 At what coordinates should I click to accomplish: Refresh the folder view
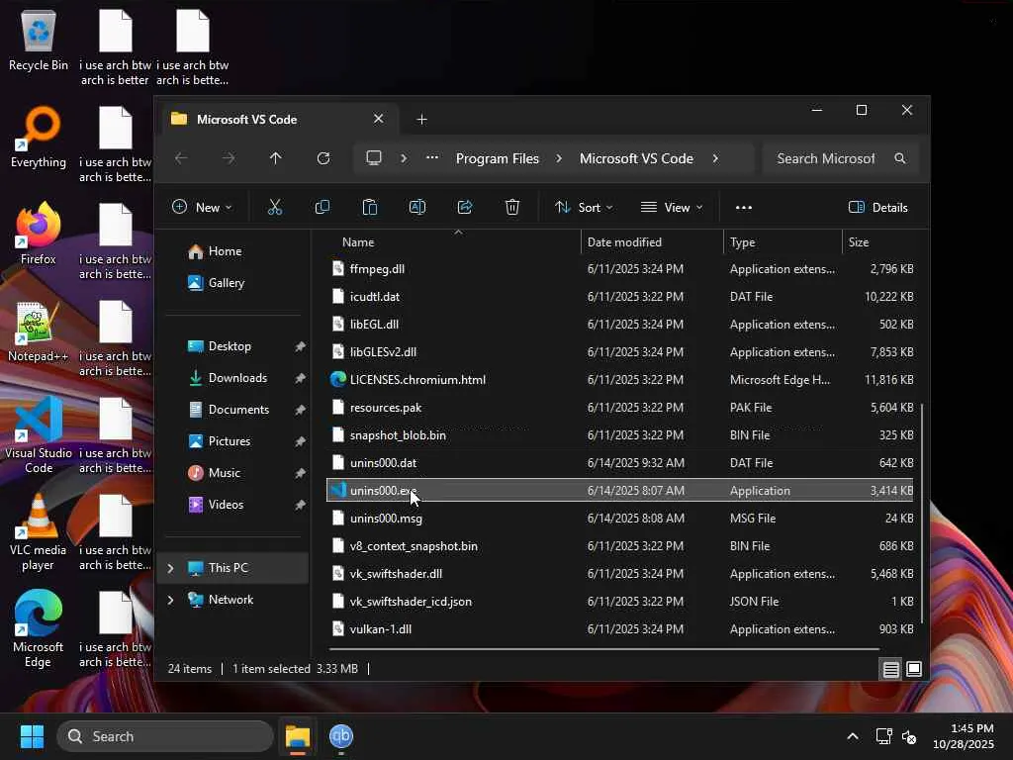click(323, 158)
